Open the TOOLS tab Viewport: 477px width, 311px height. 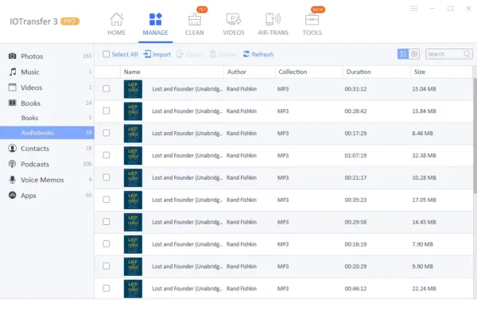point(312,25)
